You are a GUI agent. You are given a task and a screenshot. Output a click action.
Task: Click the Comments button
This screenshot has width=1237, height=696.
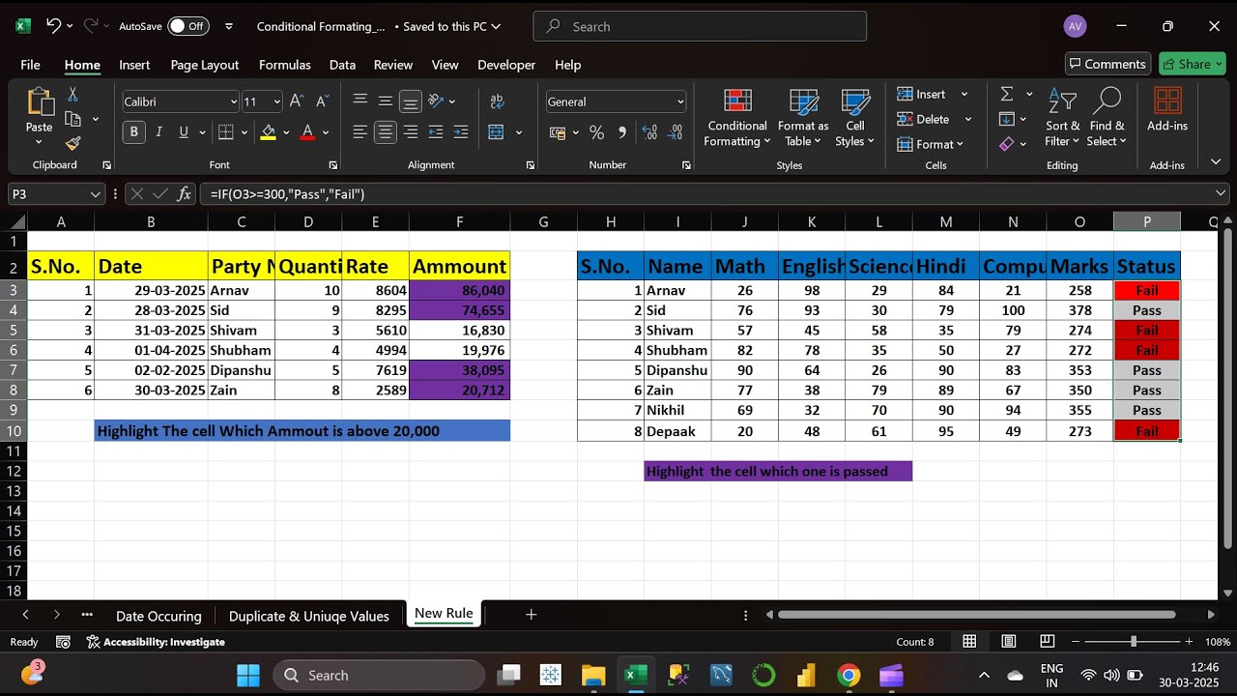pos(1108,64)
